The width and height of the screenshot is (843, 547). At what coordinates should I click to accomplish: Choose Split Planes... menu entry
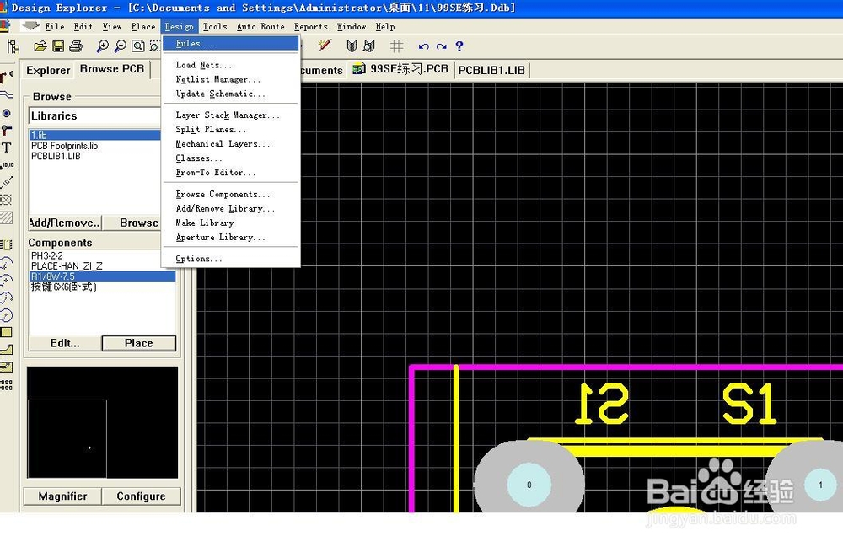pyautogui.click(x=231, y=130)
